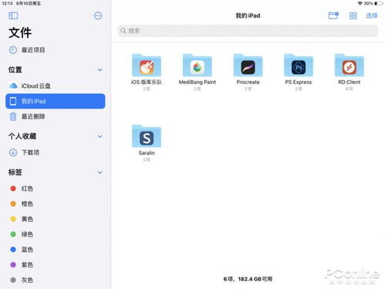Collapse the 位置 section chevron
The height and width of the screenshot is (289, 385).
point(100,70)
